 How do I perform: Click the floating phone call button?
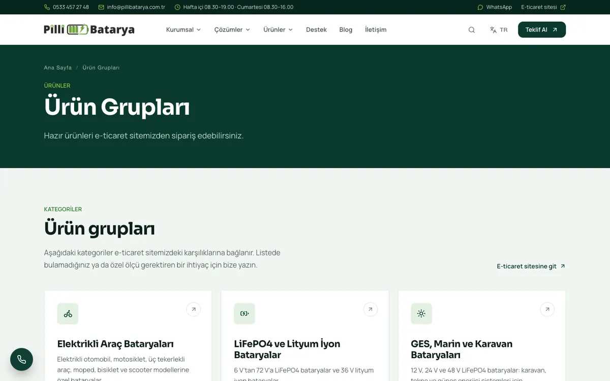pyautogui.click(x=21, y=359)
